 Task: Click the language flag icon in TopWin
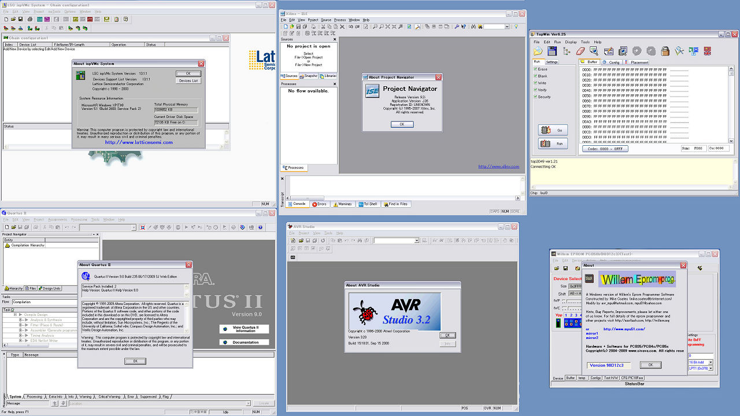pyautogui.click(x=707, y=51)
